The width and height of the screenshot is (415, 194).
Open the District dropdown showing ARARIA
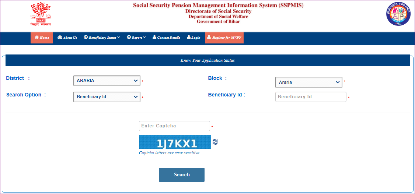pyautogui.click(x=107, y=81)
